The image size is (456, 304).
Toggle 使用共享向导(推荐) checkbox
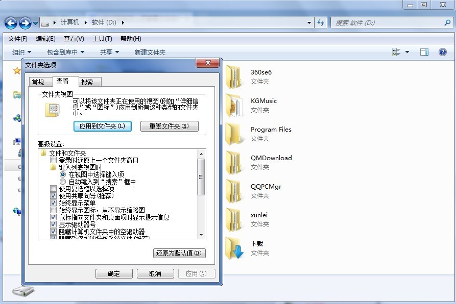(53, 196)
